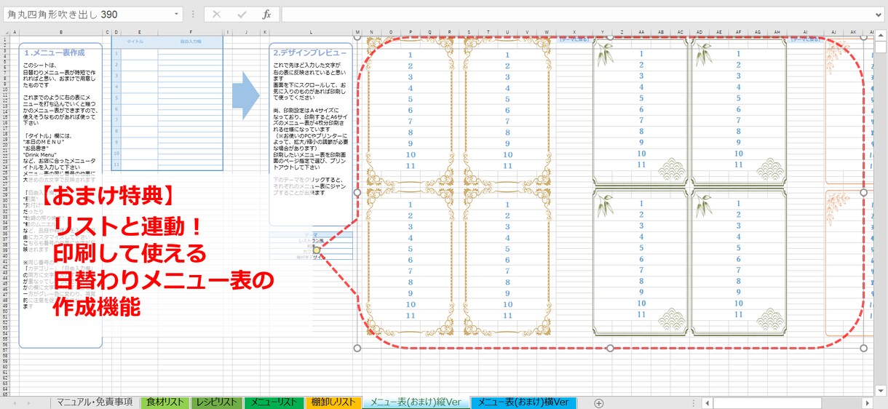Click the big blue right arrow shape

pos(245,96)
